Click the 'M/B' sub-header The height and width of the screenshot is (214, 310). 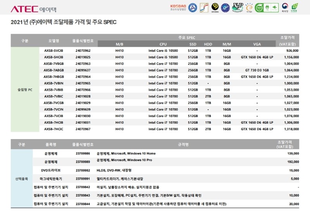pyautogui.click(x=119, y=44)
